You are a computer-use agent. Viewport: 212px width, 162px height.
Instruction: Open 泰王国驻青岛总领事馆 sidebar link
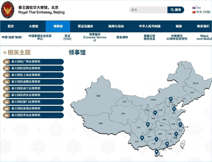tap(33, 115)
